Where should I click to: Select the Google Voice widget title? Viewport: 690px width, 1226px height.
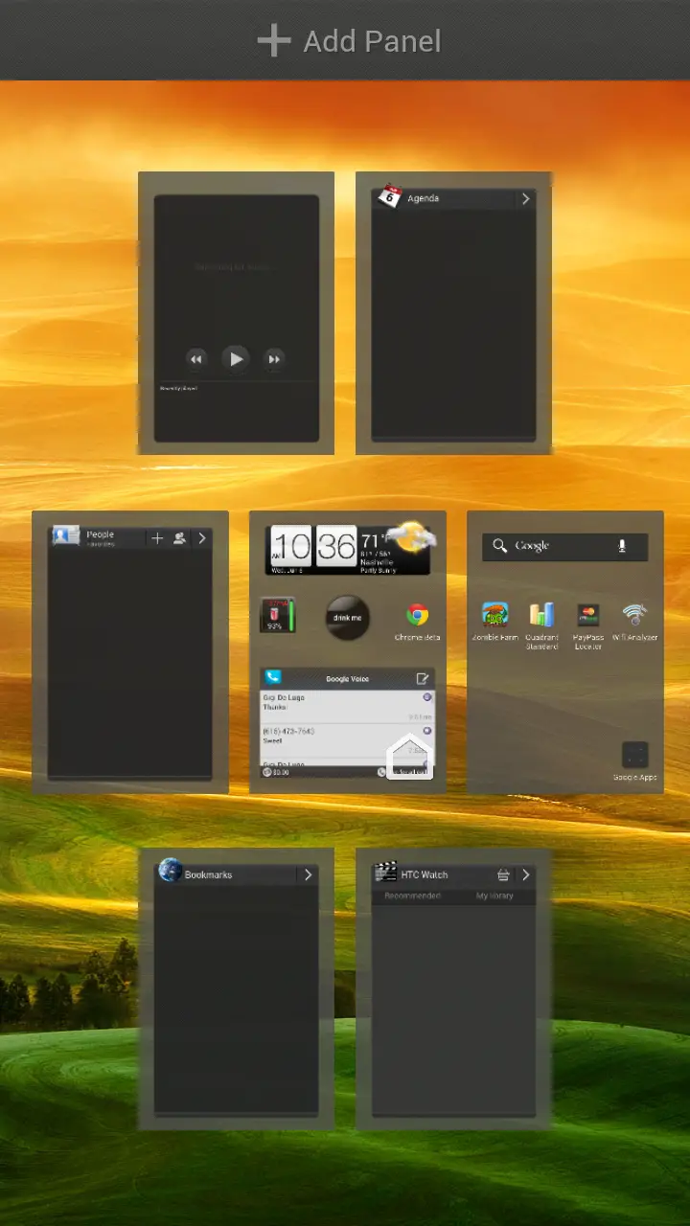pyautogui.click(x=347, y=679)
